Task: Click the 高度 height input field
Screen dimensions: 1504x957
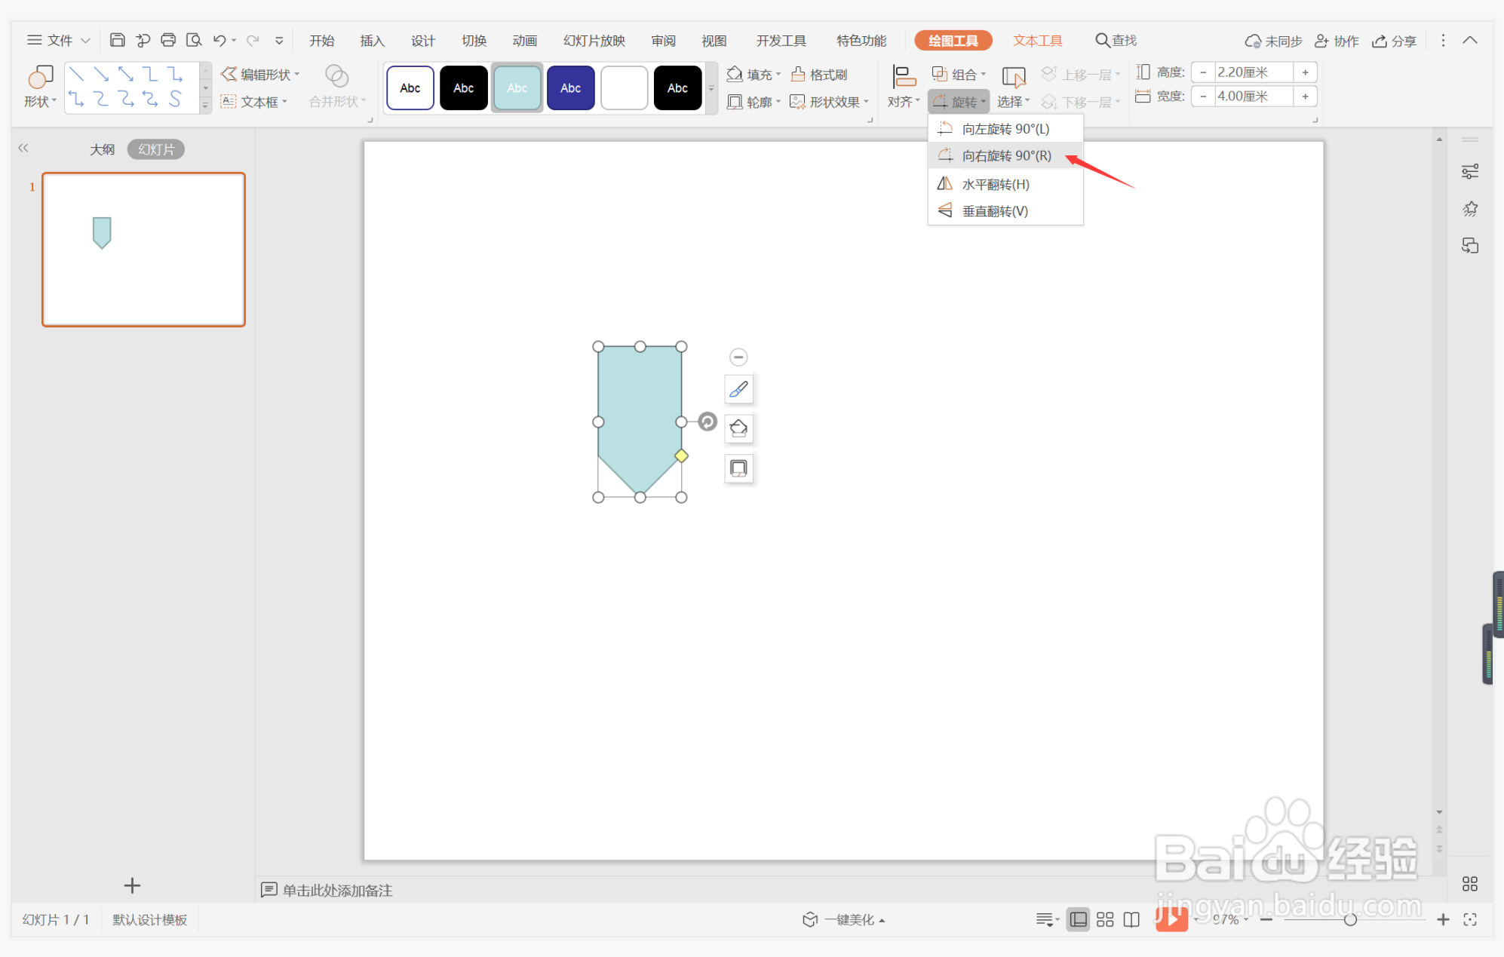Action: (1253, 72)
